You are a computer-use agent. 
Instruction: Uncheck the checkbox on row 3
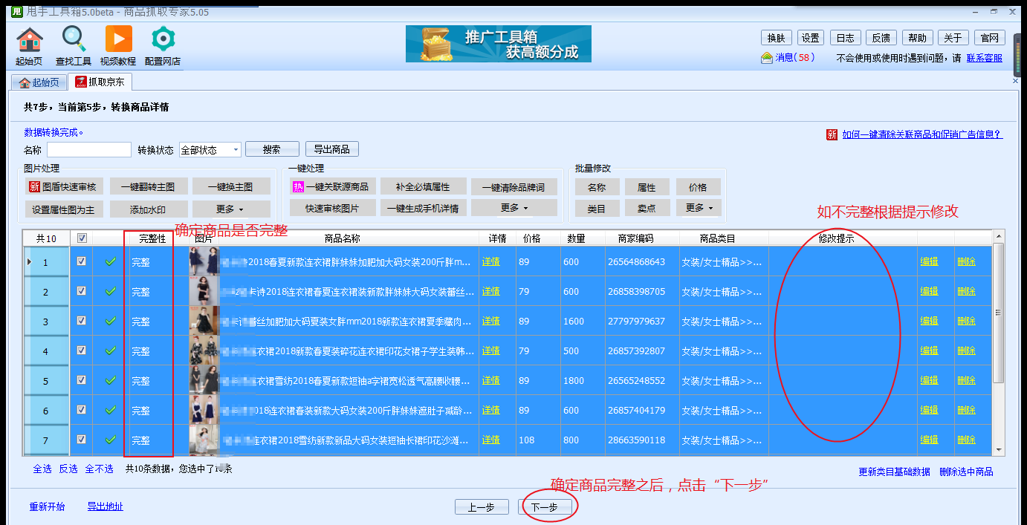pyautogui.click(x=80, y=321)
